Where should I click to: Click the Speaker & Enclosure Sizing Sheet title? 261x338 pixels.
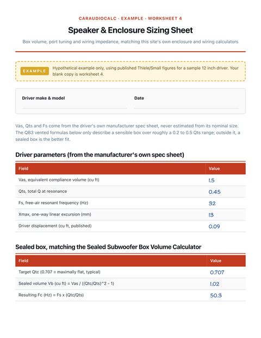pos(130,30)
